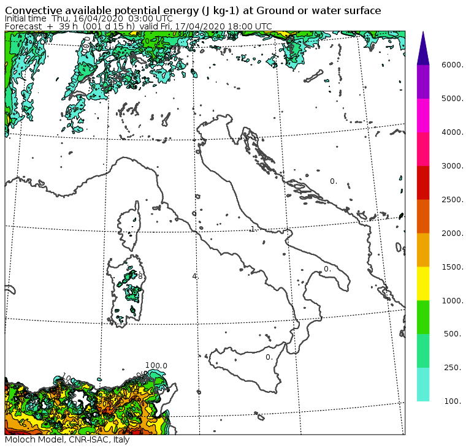Click the '0.' value label over the Balkans
This screenshot has width=466, height=448.
[334, 181]
